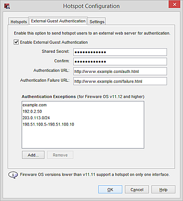Toggle Enable External Guest Authentication checkbox
183x201 pixels.
[16, 42]
